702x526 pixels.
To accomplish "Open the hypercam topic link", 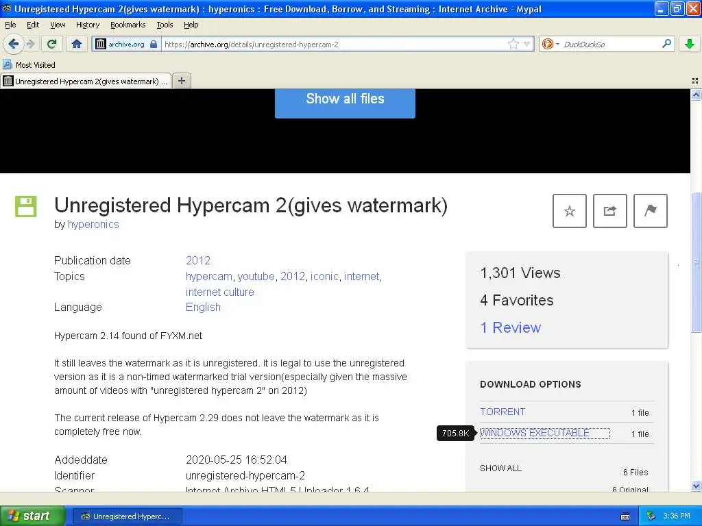I will (x=209, y=277).
